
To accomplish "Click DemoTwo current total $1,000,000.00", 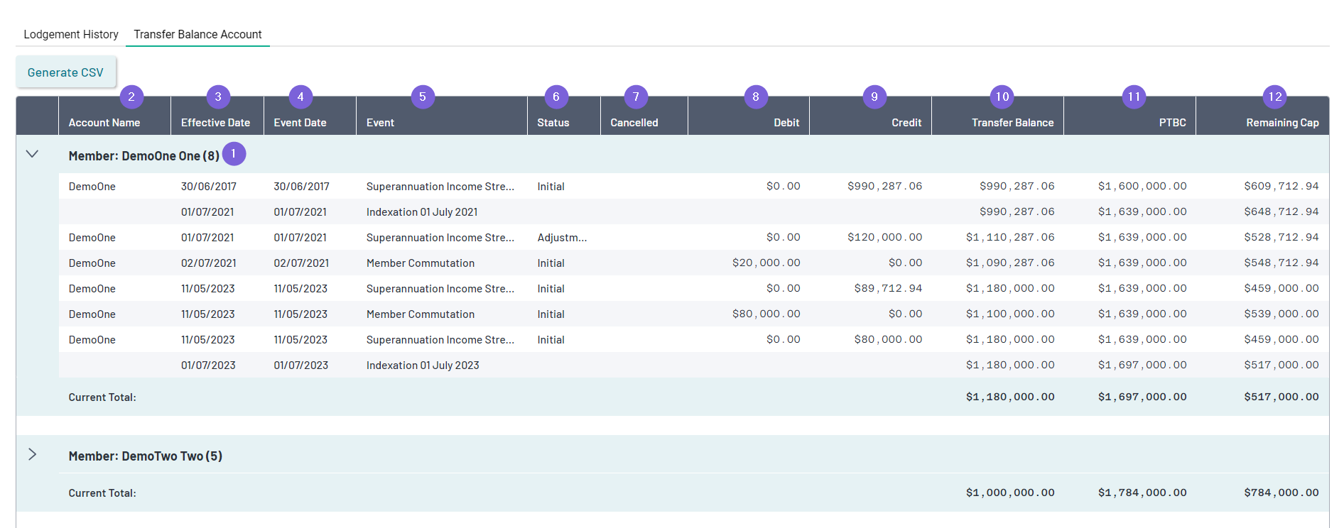I will pos(1010,493).
